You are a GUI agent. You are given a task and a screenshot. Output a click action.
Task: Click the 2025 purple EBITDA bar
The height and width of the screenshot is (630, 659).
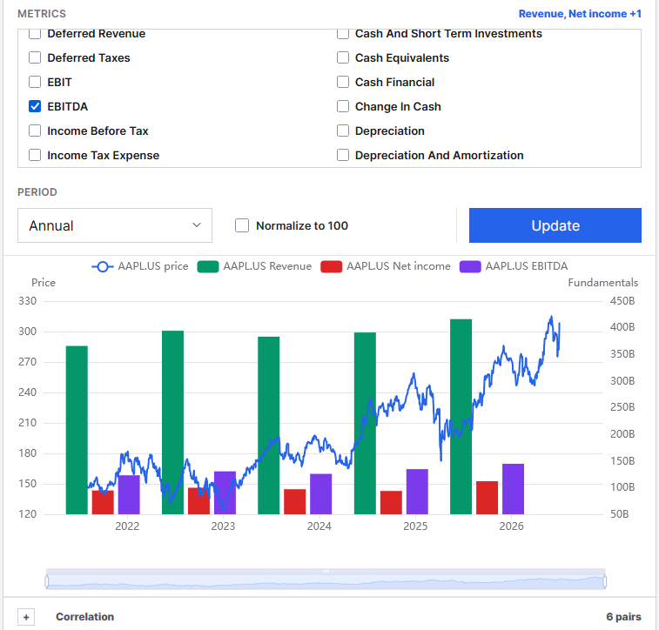417,492
